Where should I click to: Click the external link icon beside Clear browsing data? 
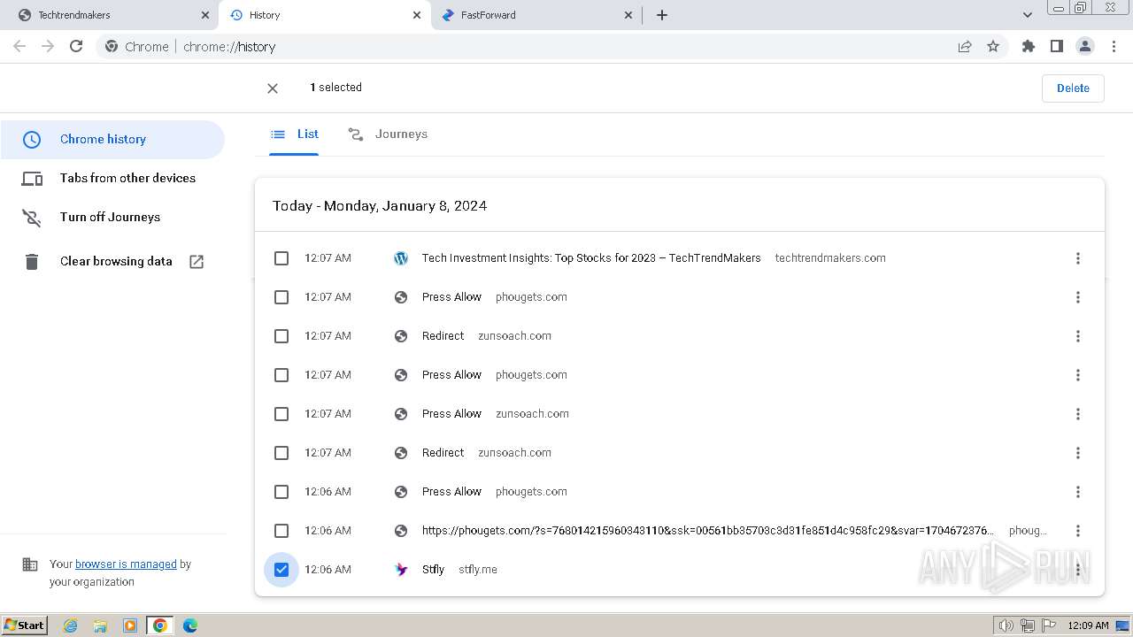pos(197,261)
